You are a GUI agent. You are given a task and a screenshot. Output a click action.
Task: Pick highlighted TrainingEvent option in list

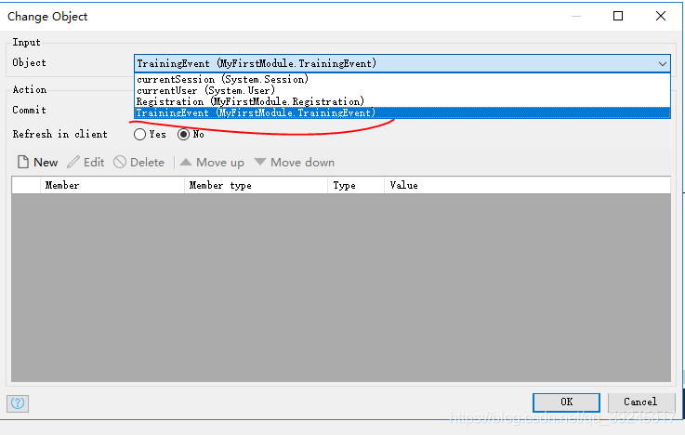tap(256, 112)
